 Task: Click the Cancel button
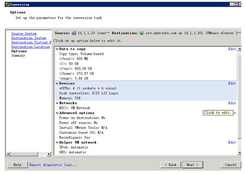tap(231, 165)
